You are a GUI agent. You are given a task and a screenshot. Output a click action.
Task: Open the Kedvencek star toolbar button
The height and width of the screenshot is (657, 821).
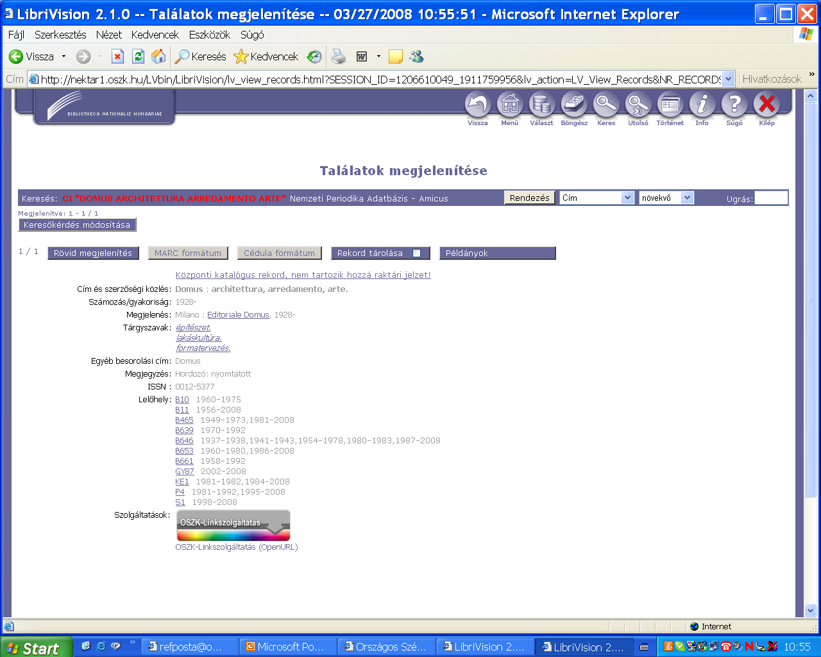(x=266, y=56)
